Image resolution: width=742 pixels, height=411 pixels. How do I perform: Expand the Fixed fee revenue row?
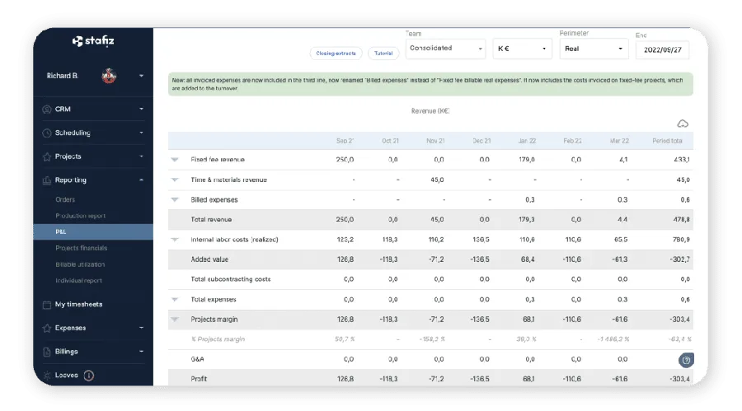(174, 160)
